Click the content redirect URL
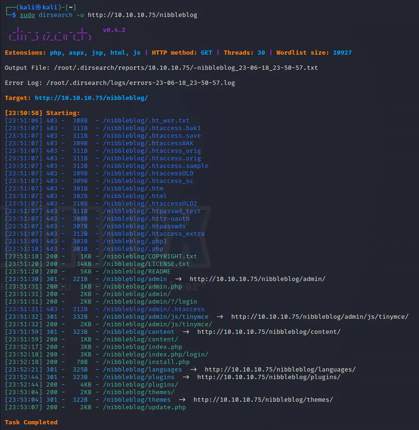The image size is (419, 430). (268, 332)
